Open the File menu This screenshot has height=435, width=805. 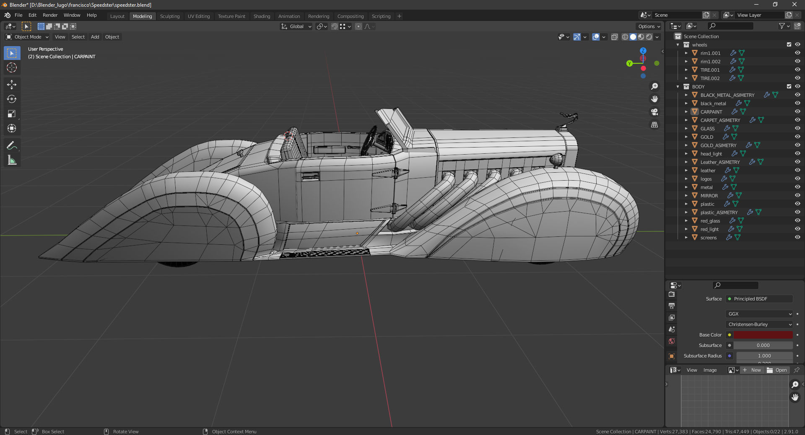(x=18, y=15)
